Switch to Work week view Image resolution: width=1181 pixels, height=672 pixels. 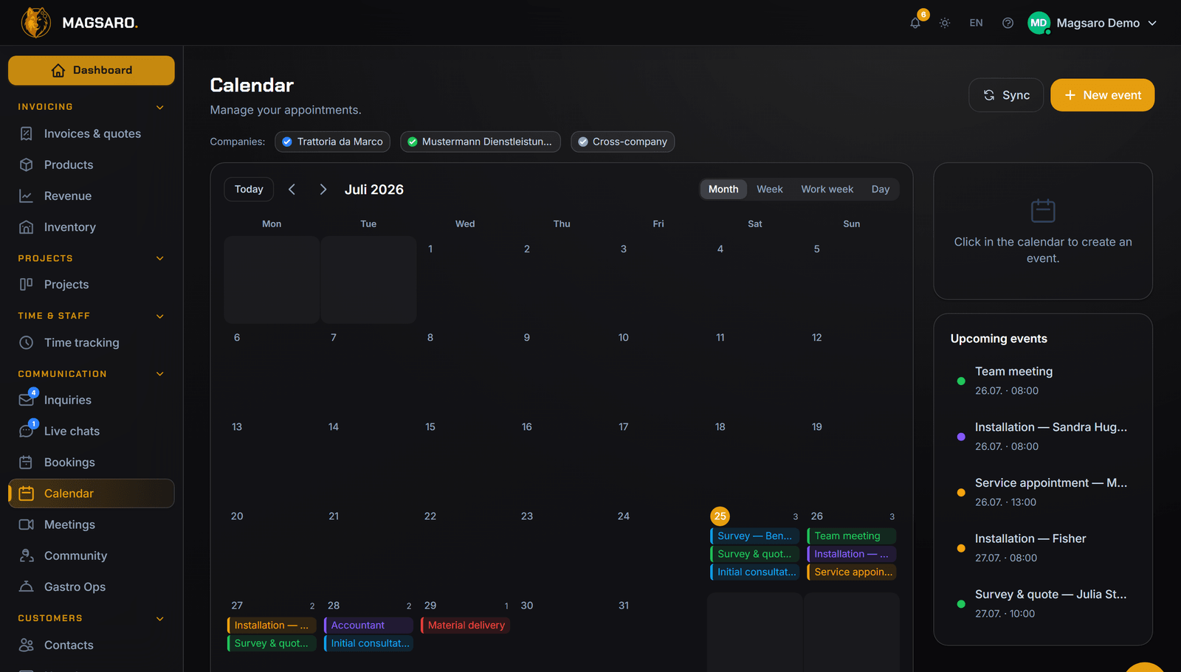[827, 189]
